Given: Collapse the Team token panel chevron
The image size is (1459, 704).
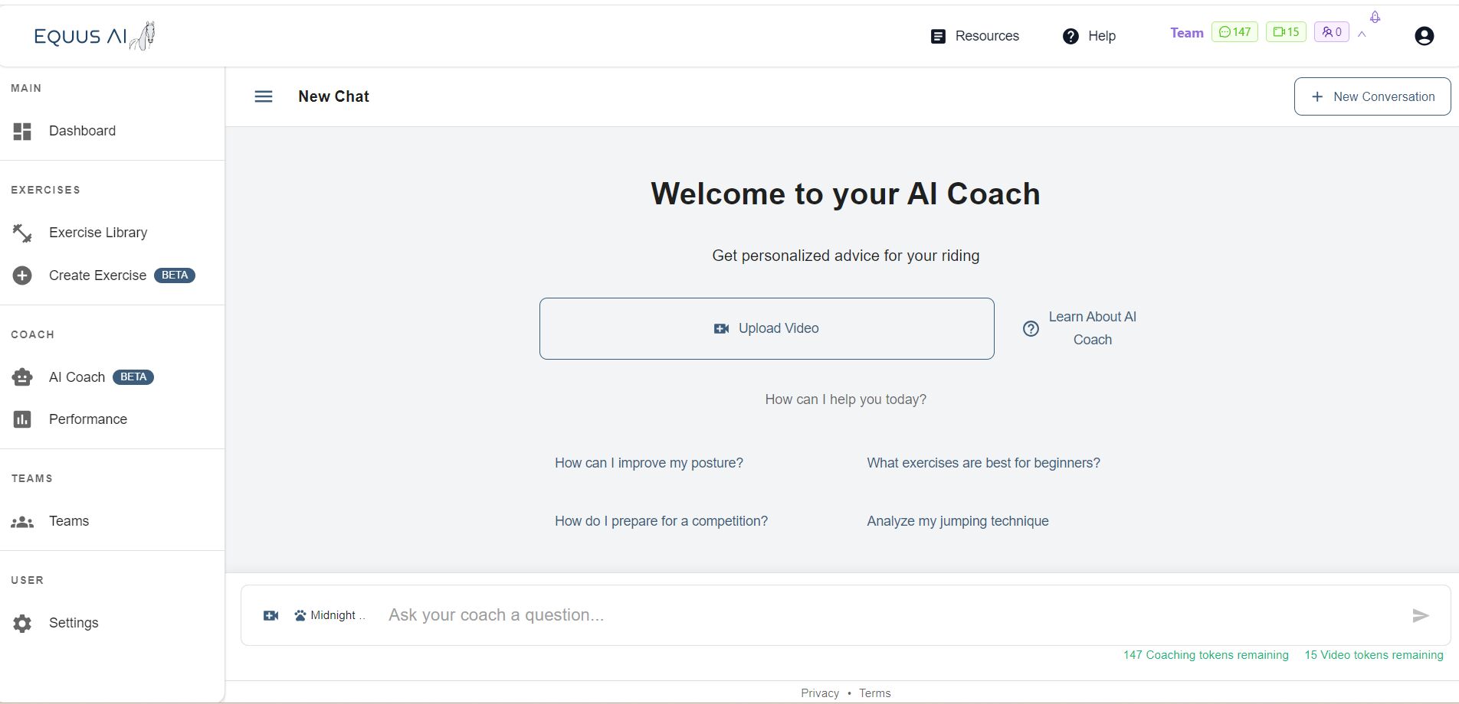Looking at the screenshot, I should pos(1362,34).
